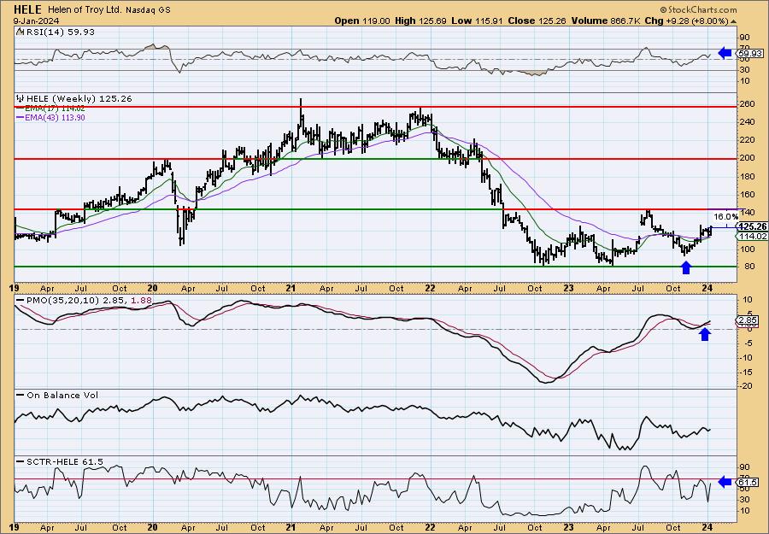Click the black legend line before SCTR-HELE
769x534 pixels.
pos(21,461)
